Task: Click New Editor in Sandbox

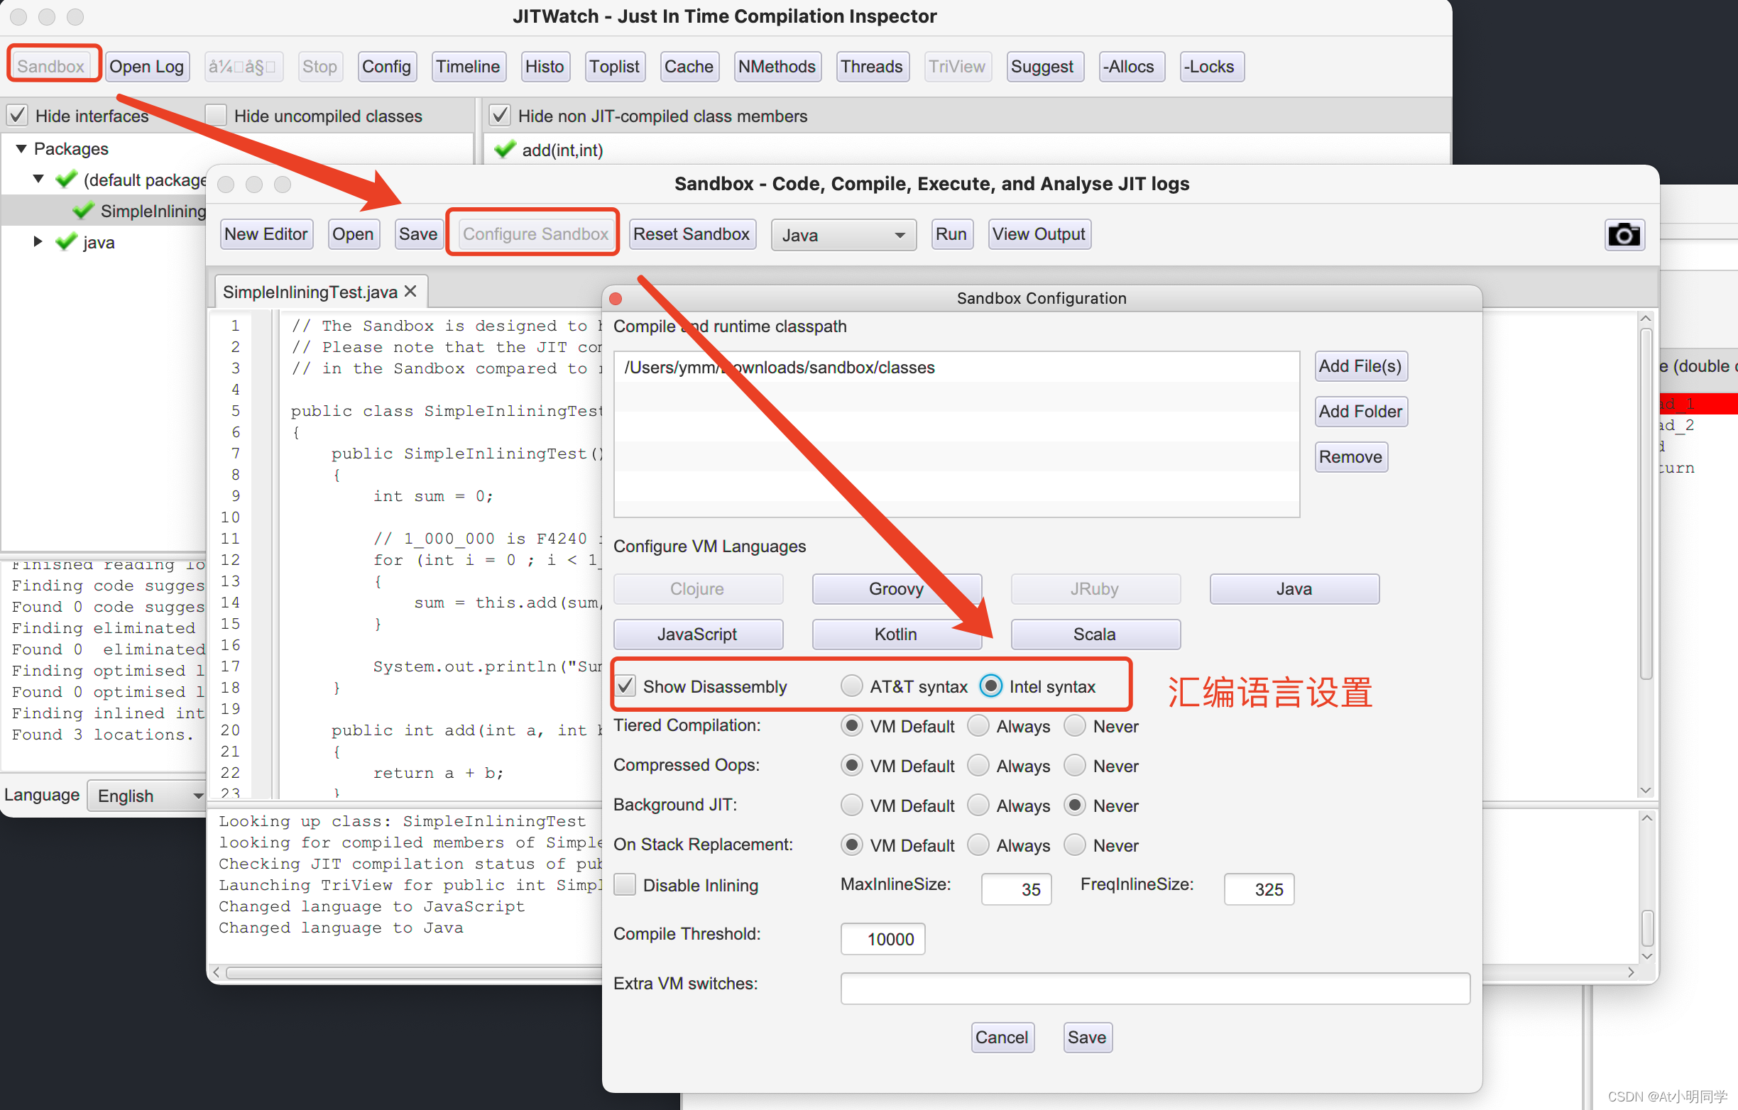Action: [x=266, y=233]
